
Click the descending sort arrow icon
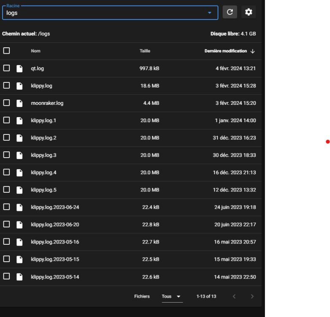253,51
